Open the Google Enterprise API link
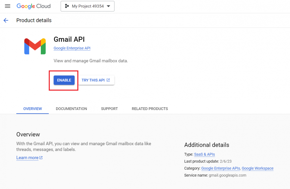The image size is (290, 189). [72, 48]
